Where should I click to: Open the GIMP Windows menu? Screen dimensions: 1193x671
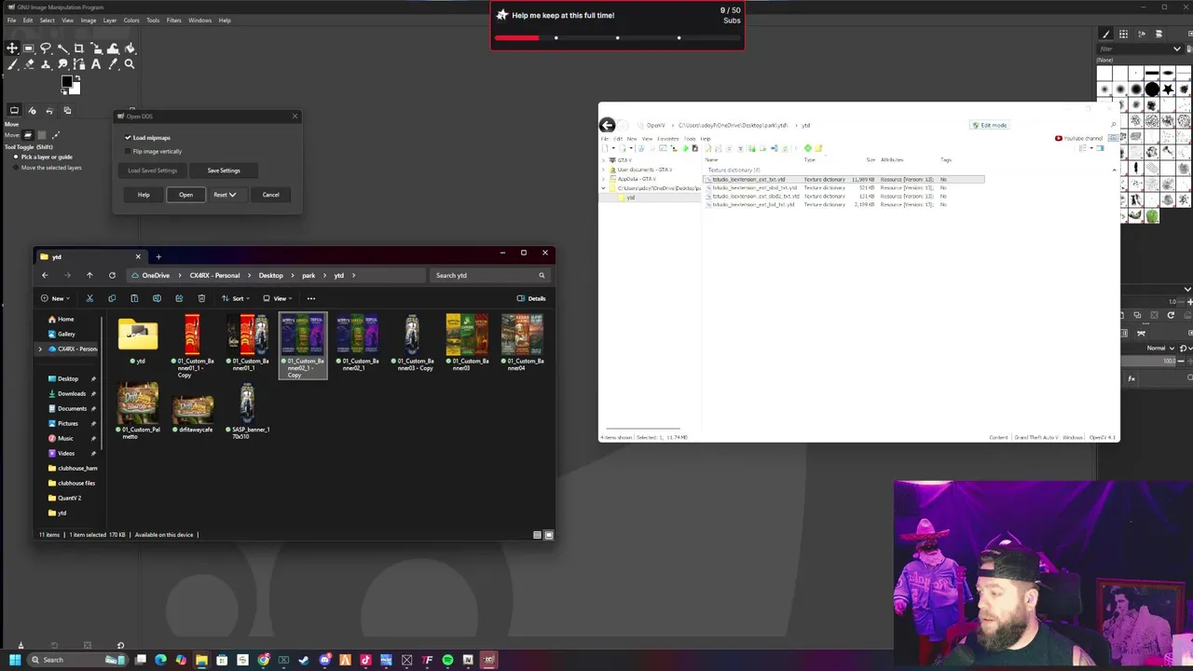click(x=199, y=21)
